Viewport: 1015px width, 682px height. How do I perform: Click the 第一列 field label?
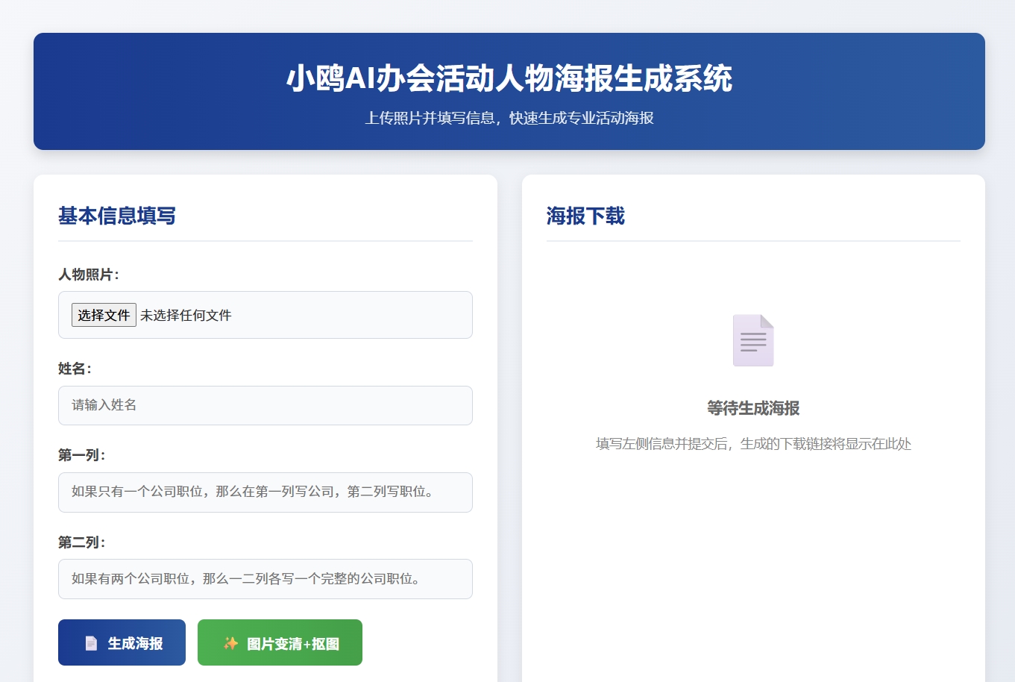[x=82, y=455]
